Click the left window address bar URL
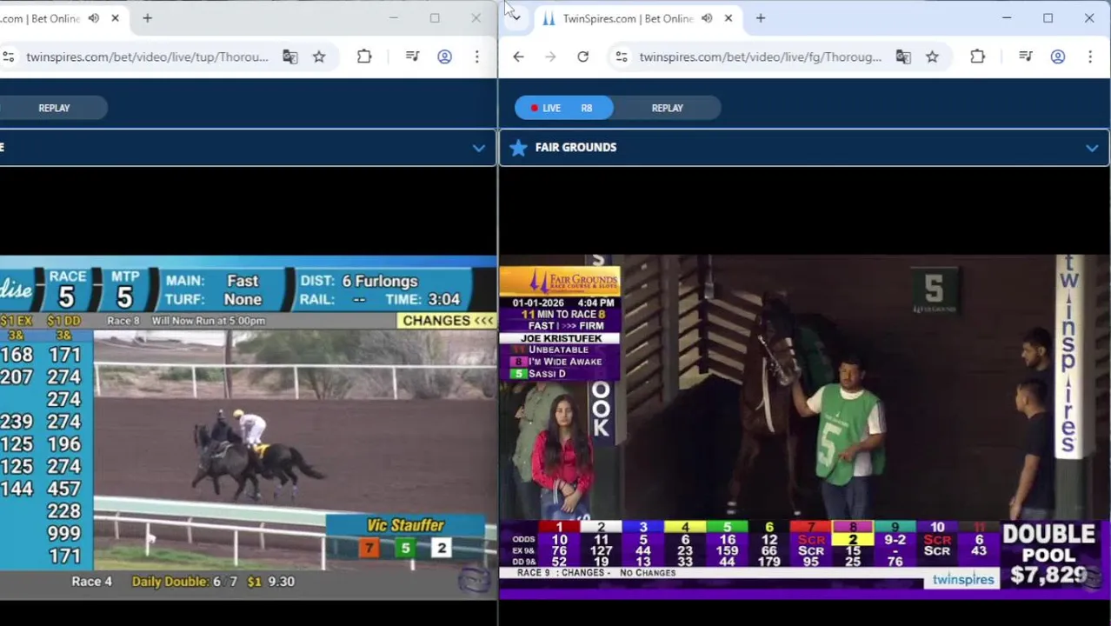Image resolution: width=1111 pixels, height=626 pixels. 147,57
